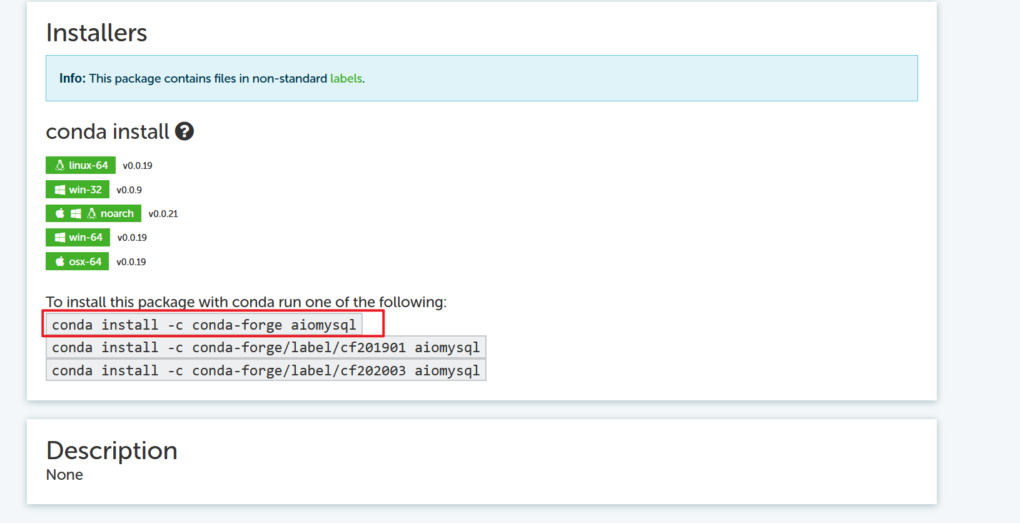Open the linux-64 platform badge
This screenshot has height=523, width=1020.
pyautogui.click(x=81, y=165)
